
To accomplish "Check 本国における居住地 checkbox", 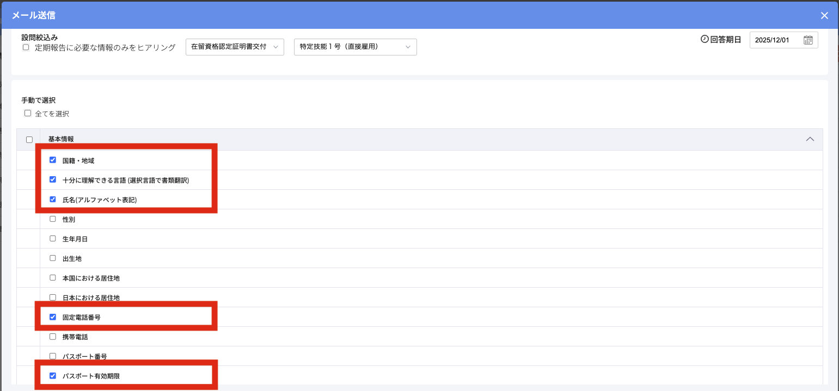I will point(53,277).
